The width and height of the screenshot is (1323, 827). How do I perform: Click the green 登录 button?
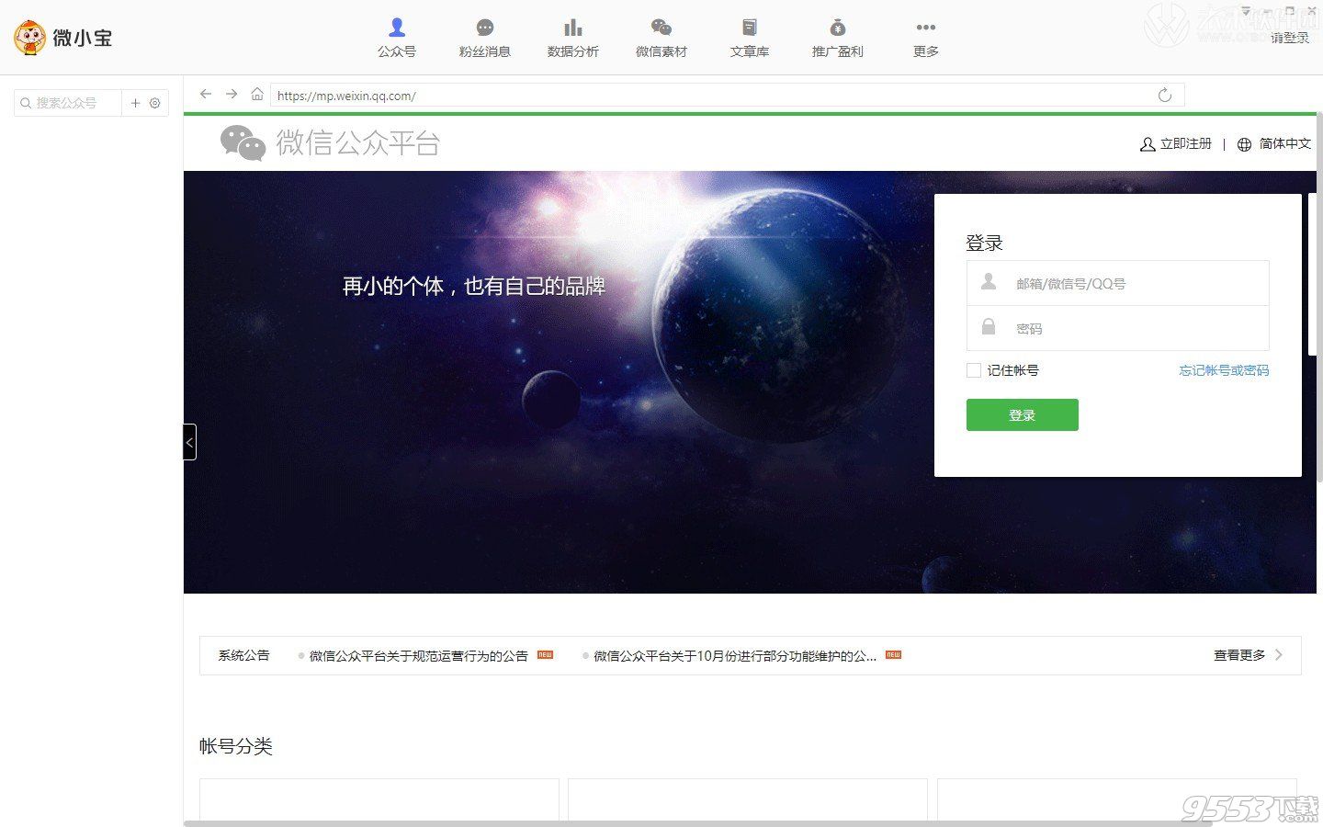pos(1022,414)
